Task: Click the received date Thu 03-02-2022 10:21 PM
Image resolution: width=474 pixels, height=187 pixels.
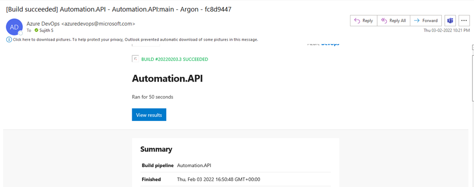Action: point(447,30)
